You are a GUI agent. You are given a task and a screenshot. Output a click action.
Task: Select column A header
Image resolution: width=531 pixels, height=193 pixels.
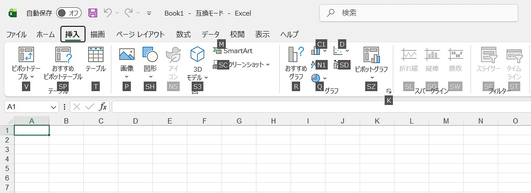(32, 121)
